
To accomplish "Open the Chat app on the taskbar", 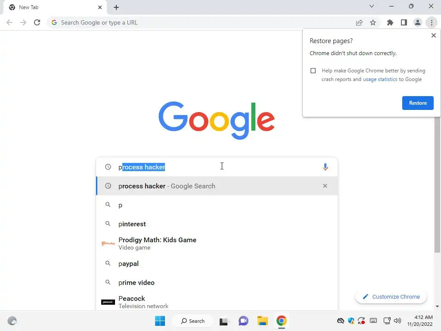I will (243, 321).
